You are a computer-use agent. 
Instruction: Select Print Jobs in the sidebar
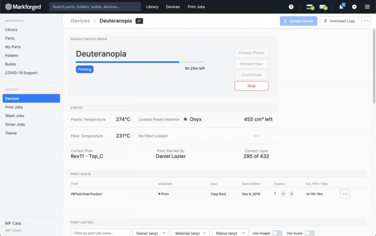14,107
